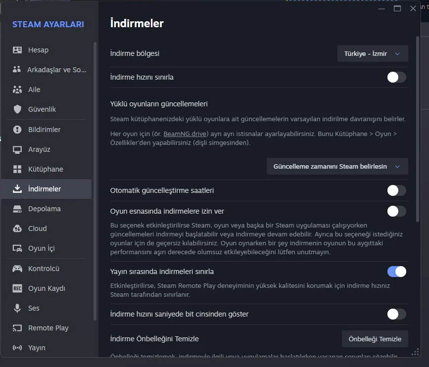
Task: Click the Hesap account card icon
Action: click(x=17, y=50)
